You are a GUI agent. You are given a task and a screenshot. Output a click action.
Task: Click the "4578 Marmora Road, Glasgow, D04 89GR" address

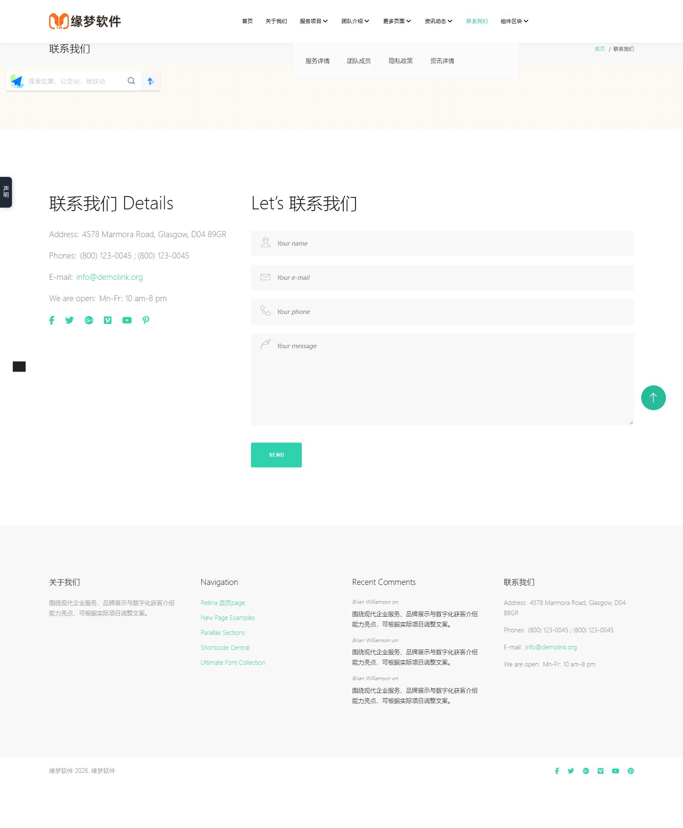pos(154,234)
